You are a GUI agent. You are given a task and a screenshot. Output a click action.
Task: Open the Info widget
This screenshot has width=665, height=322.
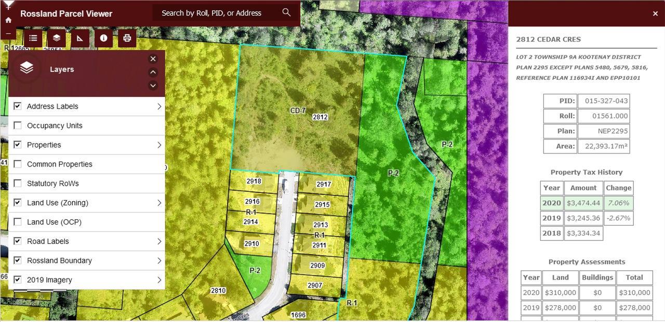click(103, 38)
